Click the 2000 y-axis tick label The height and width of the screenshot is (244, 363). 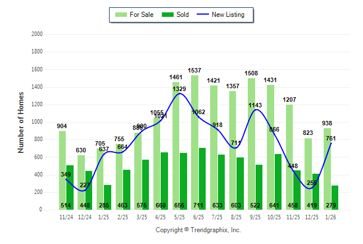(37, 34)
